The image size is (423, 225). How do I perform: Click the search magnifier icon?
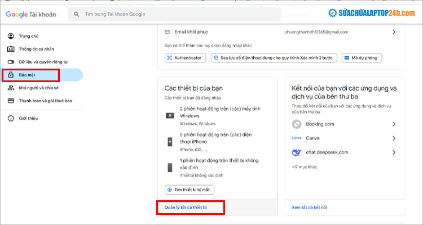(76, 15)
